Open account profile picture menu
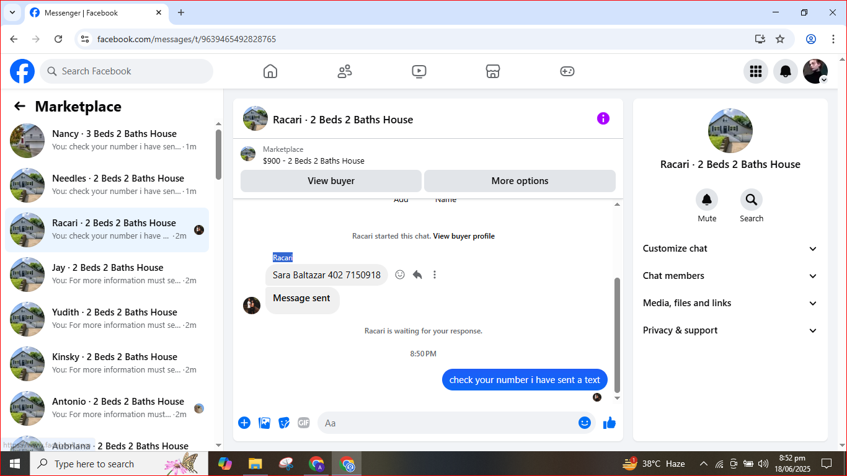The width and height of the screenshot is (847, 476). pyautogui.click(x=815, y=71)
